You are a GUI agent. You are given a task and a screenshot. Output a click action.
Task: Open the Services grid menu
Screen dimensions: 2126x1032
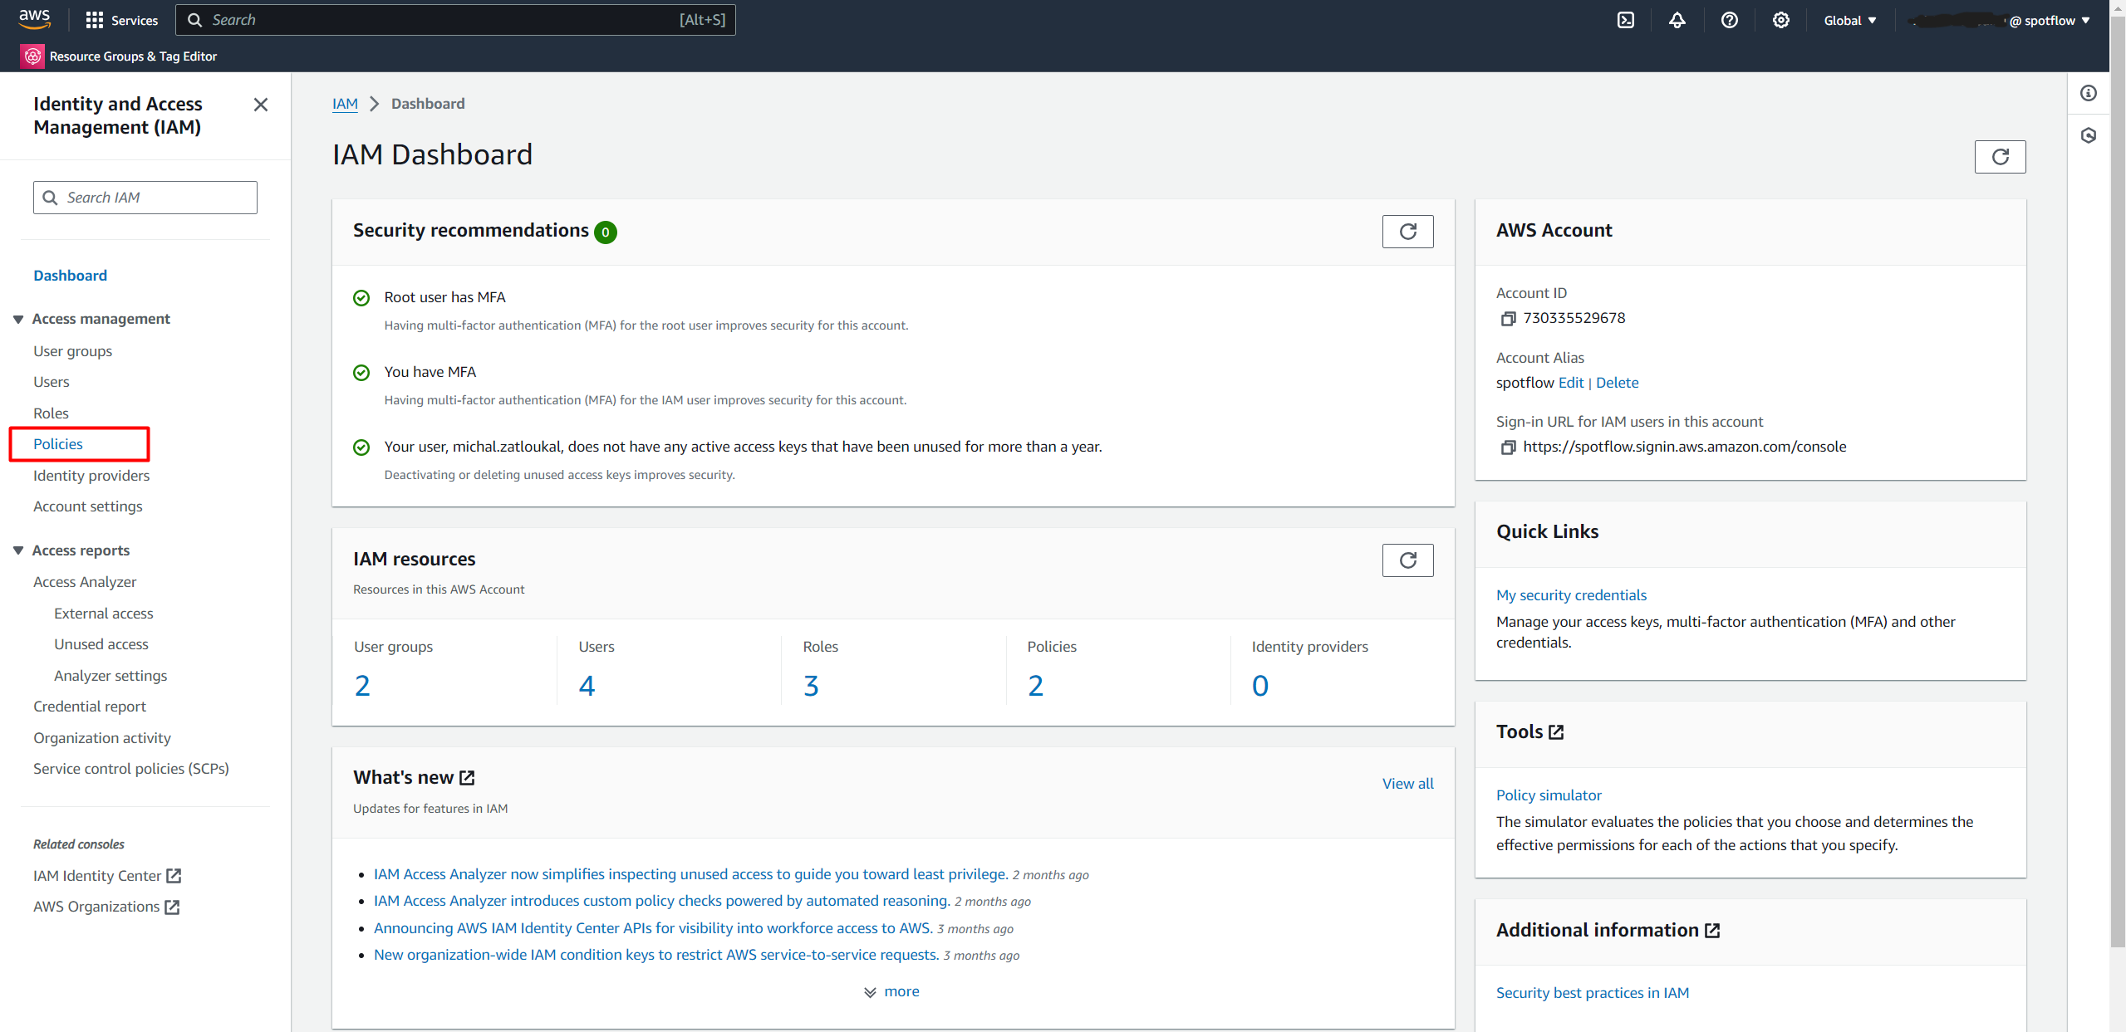pos(122,20)
